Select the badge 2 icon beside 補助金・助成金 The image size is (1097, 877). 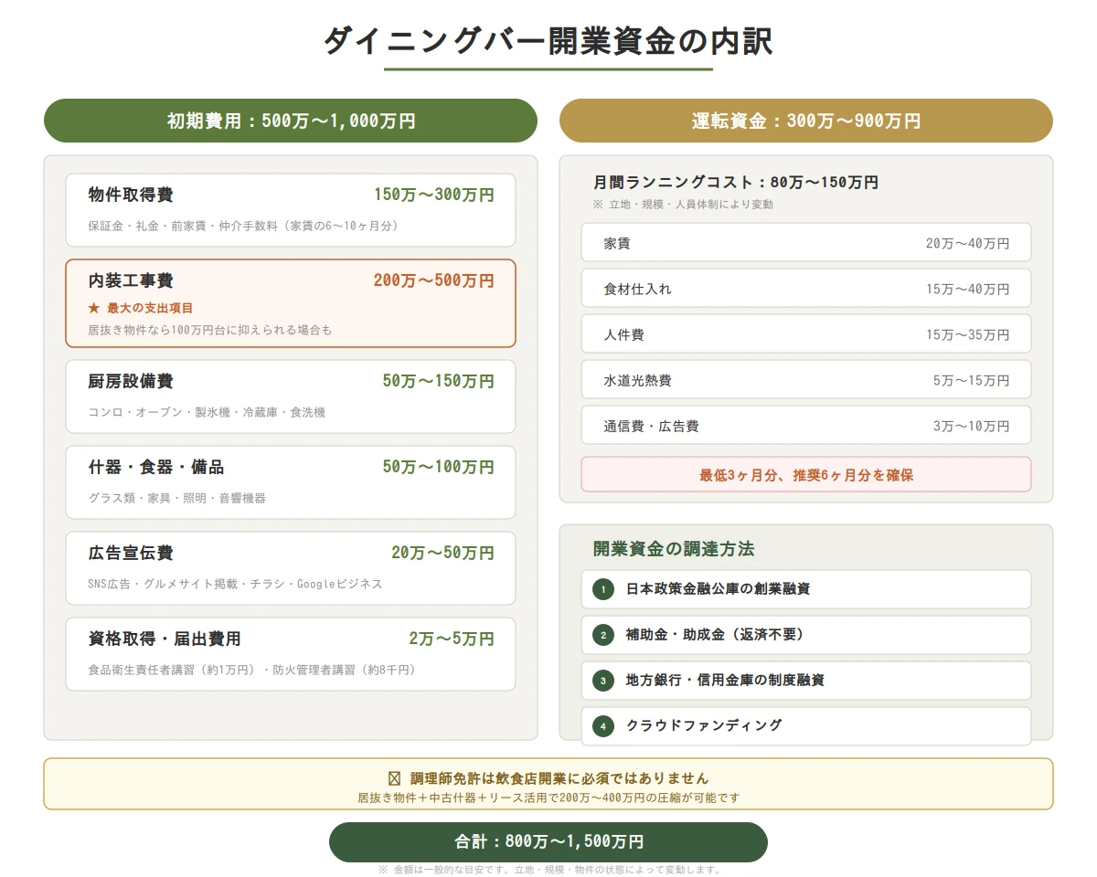(x=602, y=635)
